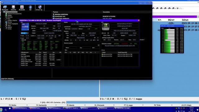Click the Intel Core logo image
The image size is (199, 112).
pyautogui.click(x=25, y=27)
